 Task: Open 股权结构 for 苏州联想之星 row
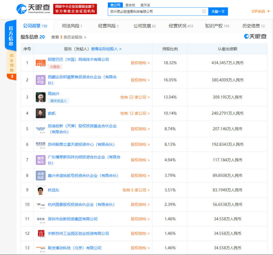tap(140, 144)
